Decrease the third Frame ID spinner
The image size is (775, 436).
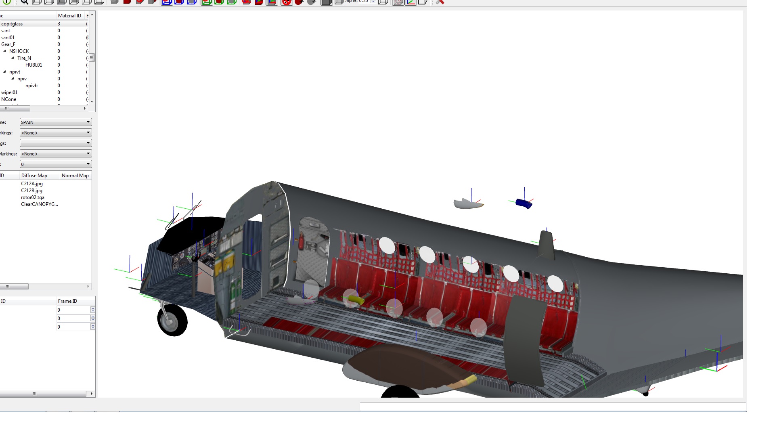[x=93, y=329]
